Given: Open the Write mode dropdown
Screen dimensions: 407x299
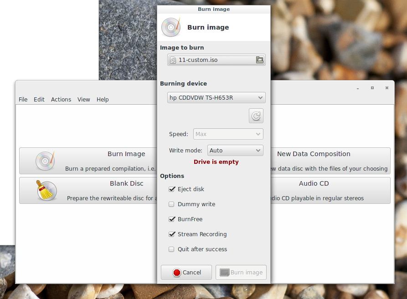Looking at the screenshot, I should click(235, 150).
